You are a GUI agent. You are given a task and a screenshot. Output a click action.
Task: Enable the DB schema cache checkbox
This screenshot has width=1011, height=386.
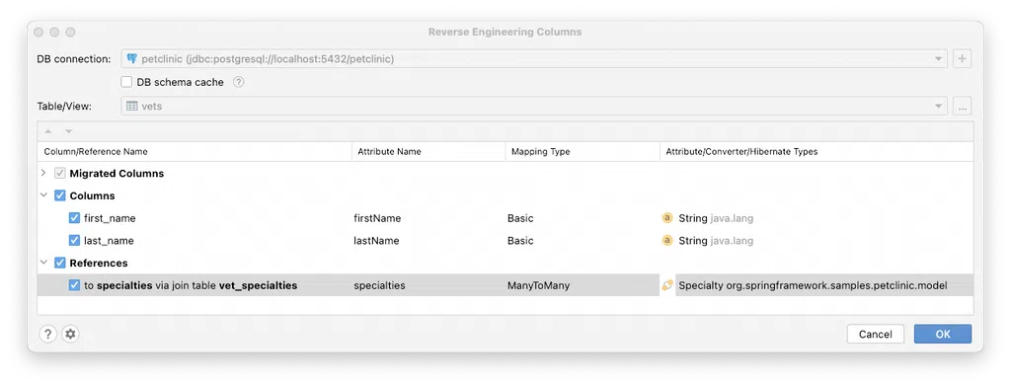(126, 82)
